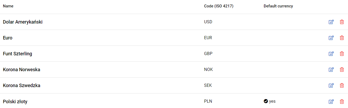The height and width of the screenshot is (108, 348).
Task: Delete the Korona Norweska currency
Action: (x=342, y=70)
